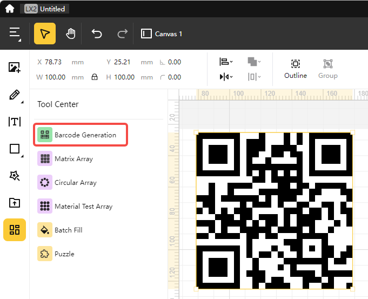
Task: Expand the distribute spacing dropdown
Action: 254,77
